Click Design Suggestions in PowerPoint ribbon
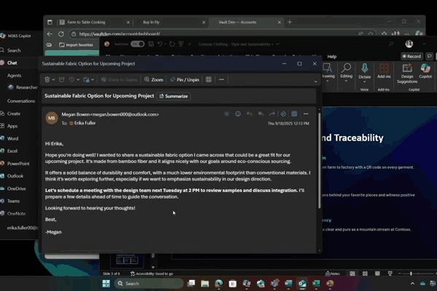The image size is (437, 291). tap(407, 73)
